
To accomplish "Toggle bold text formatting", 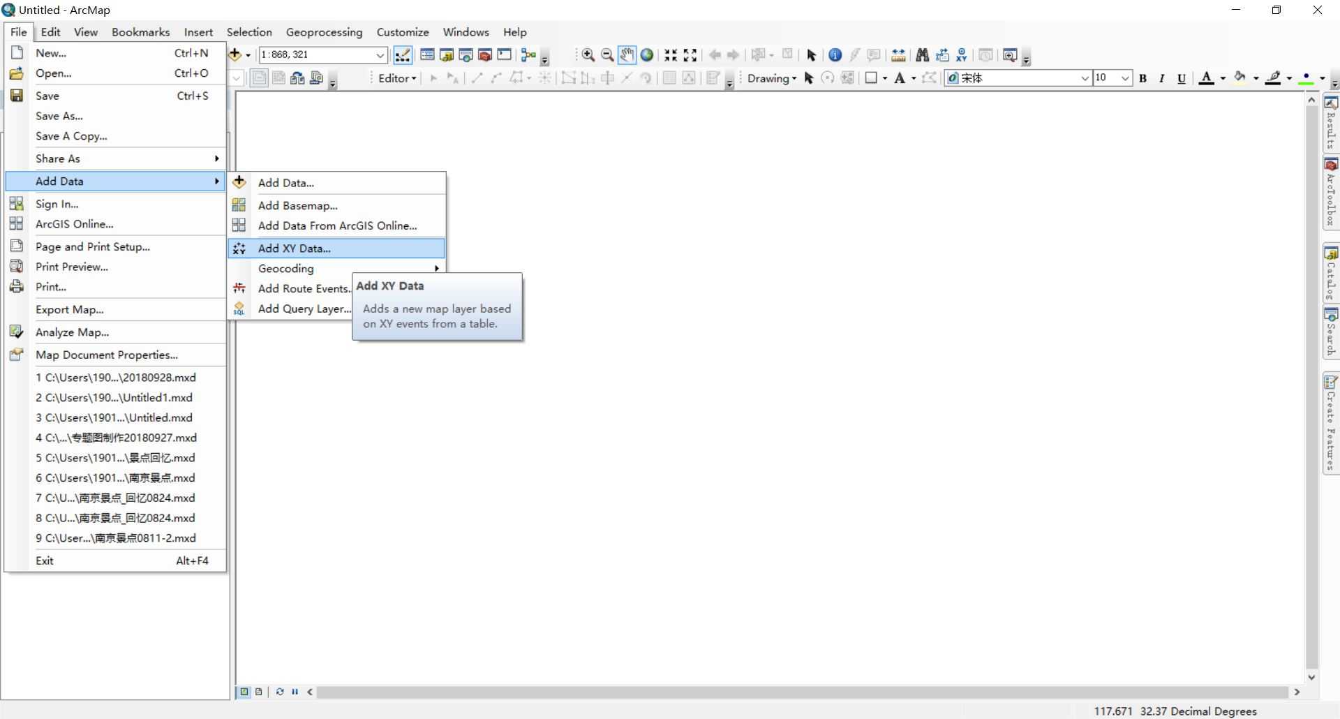I will point(1143,78).
